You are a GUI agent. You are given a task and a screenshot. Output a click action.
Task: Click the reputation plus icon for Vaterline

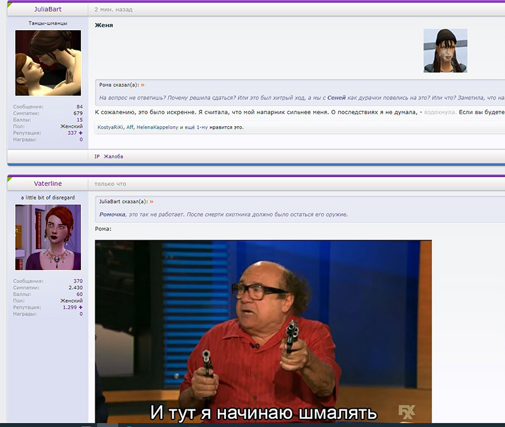80,307
